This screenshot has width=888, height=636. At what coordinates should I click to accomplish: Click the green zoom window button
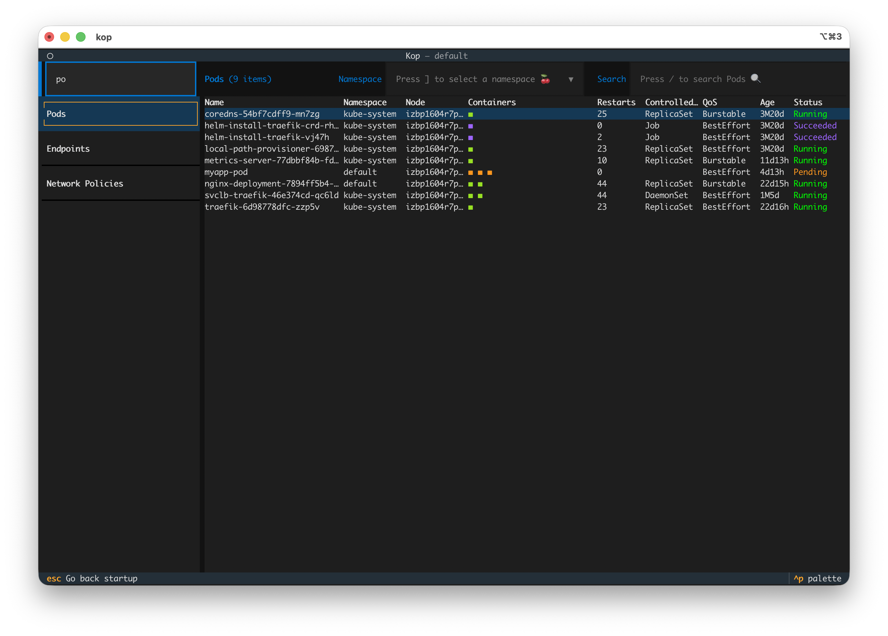[x=81, y=37]
